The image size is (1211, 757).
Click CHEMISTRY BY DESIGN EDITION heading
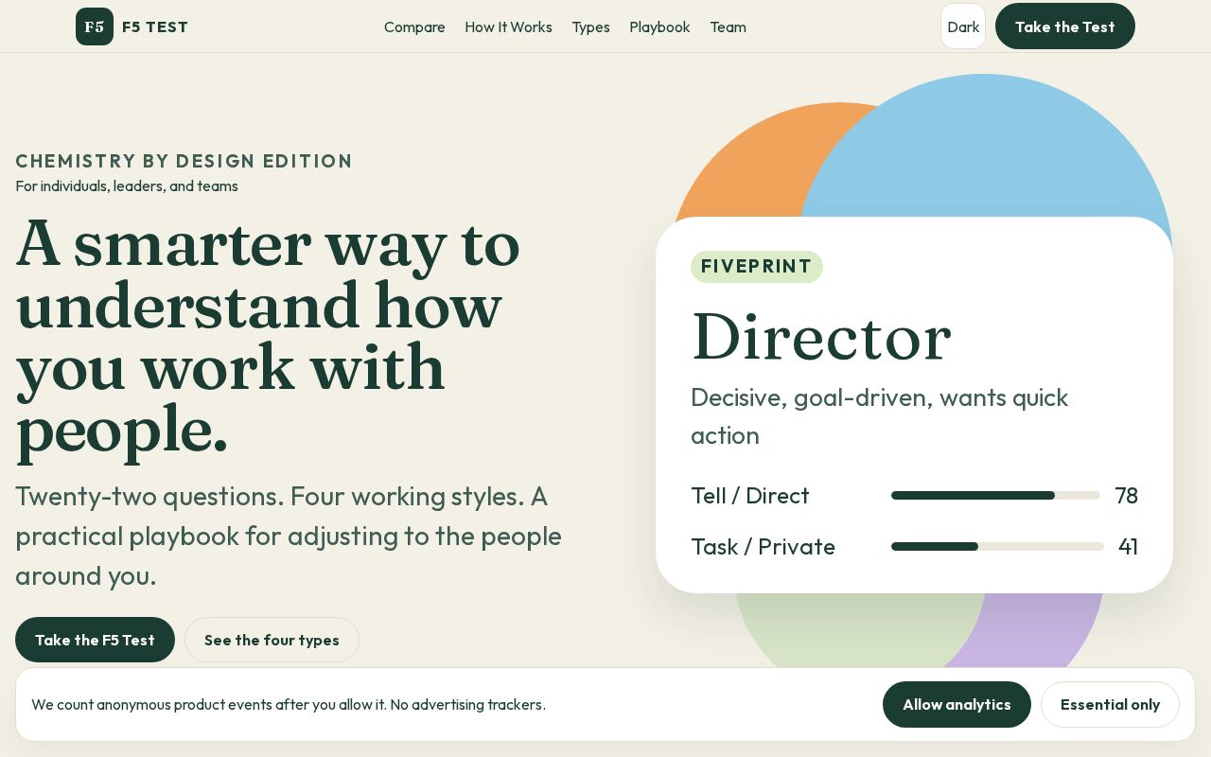pyautogui.click(x=184, y=161)
